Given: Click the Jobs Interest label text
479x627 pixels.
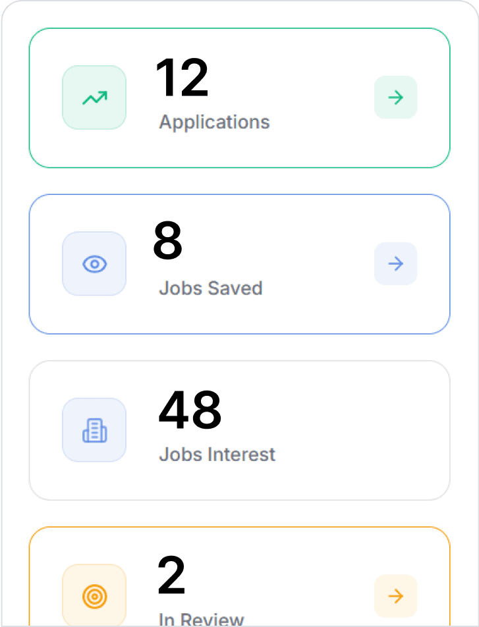Looking at the screenshot, I should [x=217, y=454].
